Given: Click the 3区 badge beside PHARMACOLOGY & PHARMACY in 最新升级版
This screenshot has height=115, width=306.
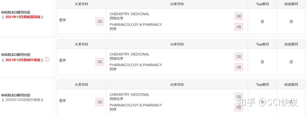Looking at the screenshot, I should 239,67.
